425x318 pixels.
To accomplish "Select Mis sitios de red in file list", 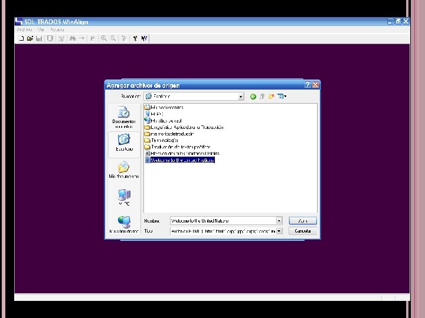I will tap(163, 121).
